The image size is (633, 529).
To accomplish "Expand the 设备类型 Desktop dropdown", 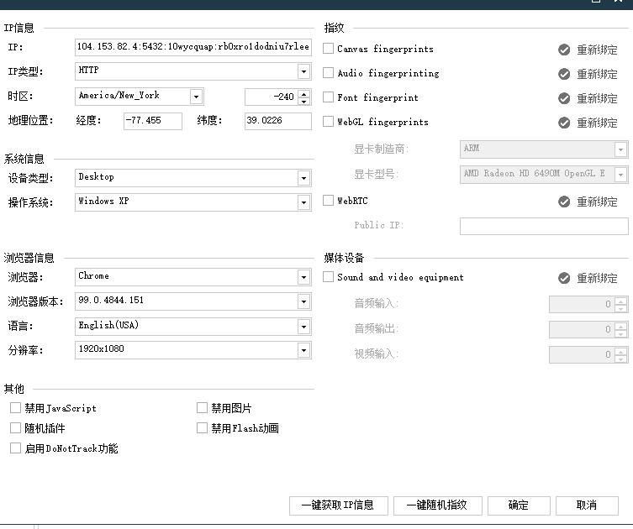I will coord(303,178).
